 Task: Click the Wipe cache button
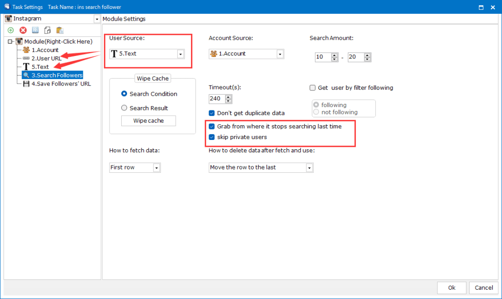148,121
